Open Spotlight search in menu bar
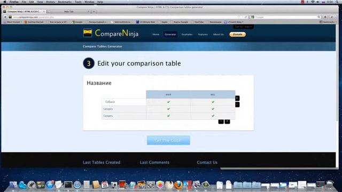This screenshot has height=192, width=342. [337, 2]
